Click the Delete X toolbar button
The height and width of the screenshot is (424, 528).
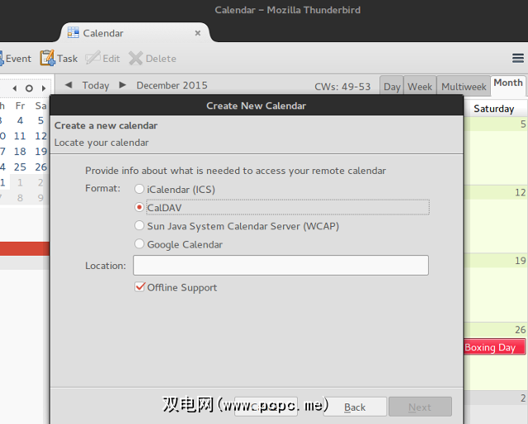(153, 59)
